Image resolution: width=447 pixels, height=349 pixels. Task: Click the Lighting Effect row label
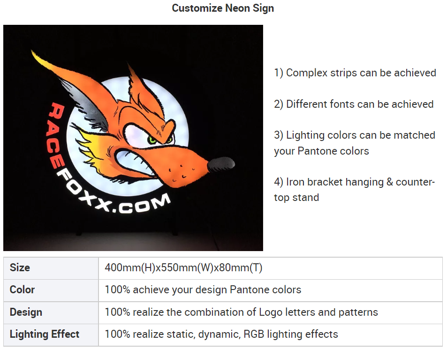(44, 334)
